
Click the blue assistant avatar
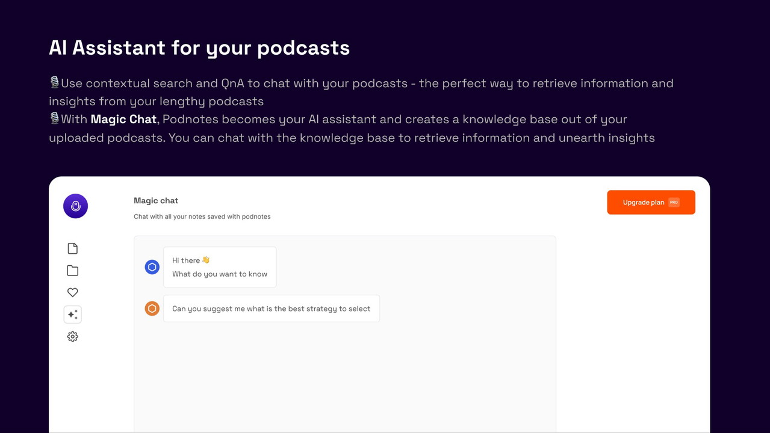(152, 267)
